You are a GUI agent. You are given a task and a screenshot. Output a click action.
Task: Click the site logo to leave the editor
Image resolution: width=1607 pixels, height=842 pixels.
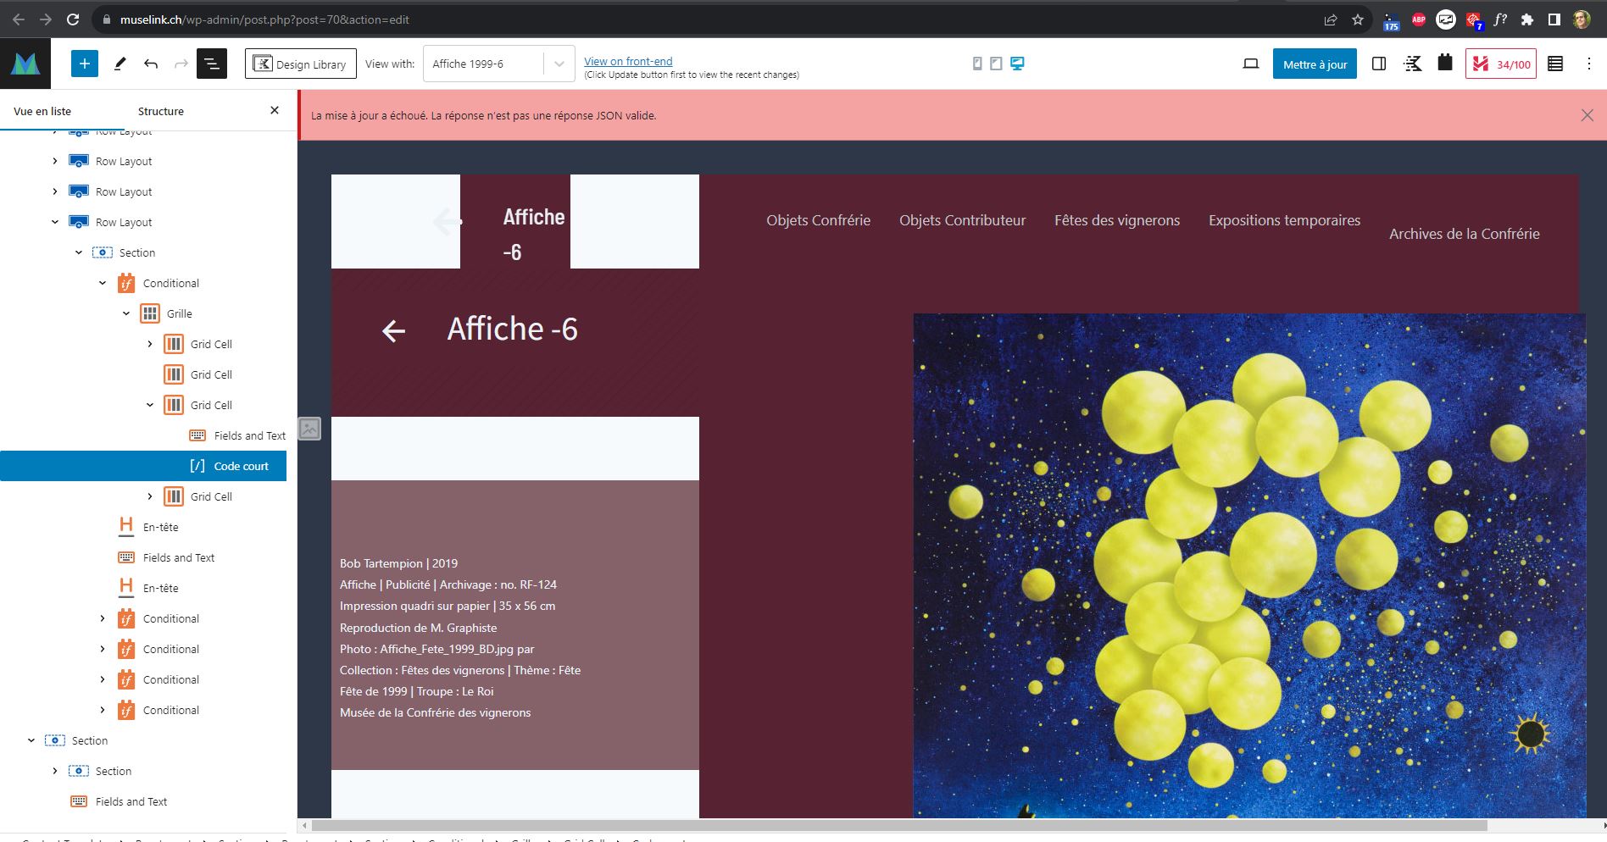[25, 64]
